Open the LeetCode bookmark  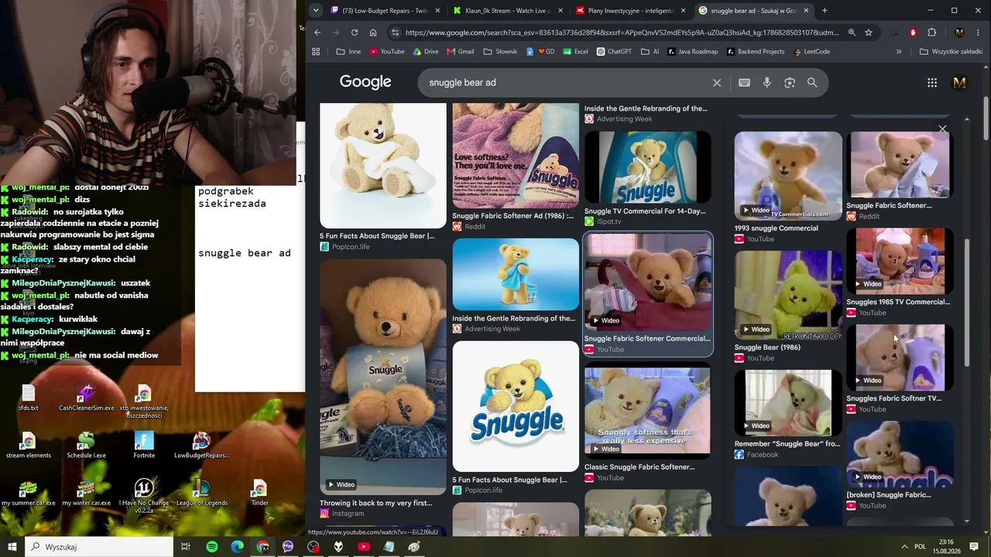click(812, 52)
